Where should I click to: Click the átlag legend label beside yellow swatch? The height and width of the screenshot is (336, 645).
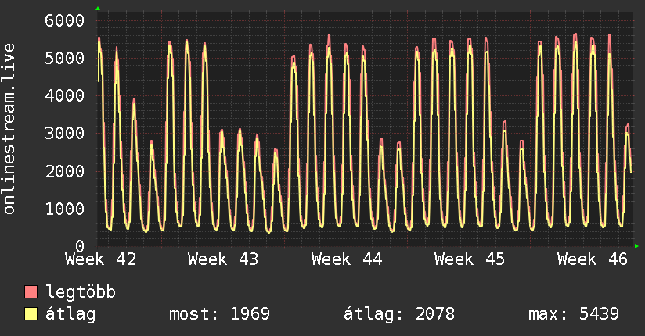(x=70, y=314)
